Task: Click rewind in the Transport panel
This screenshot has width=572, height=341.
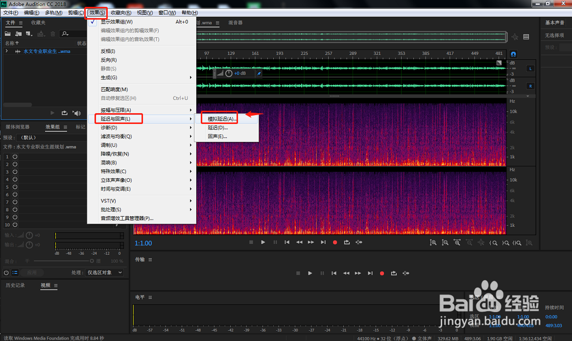Action: tap(346, 273)
